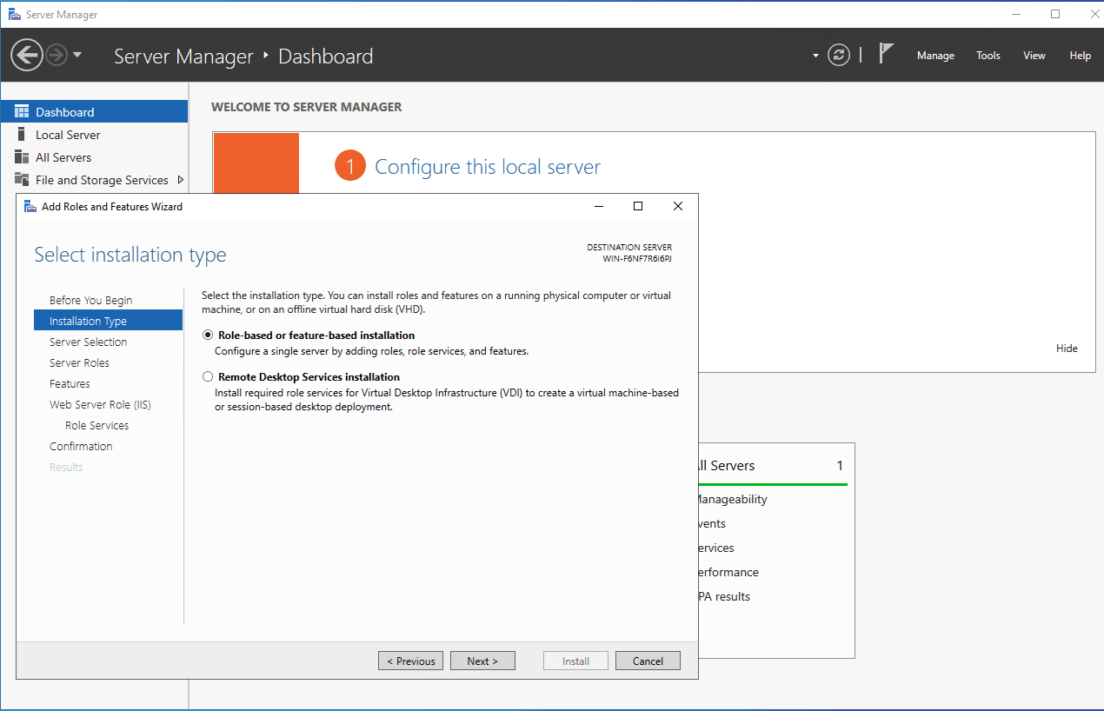Click the Previous button
1104x711 pixels.
tap(411, 661)
